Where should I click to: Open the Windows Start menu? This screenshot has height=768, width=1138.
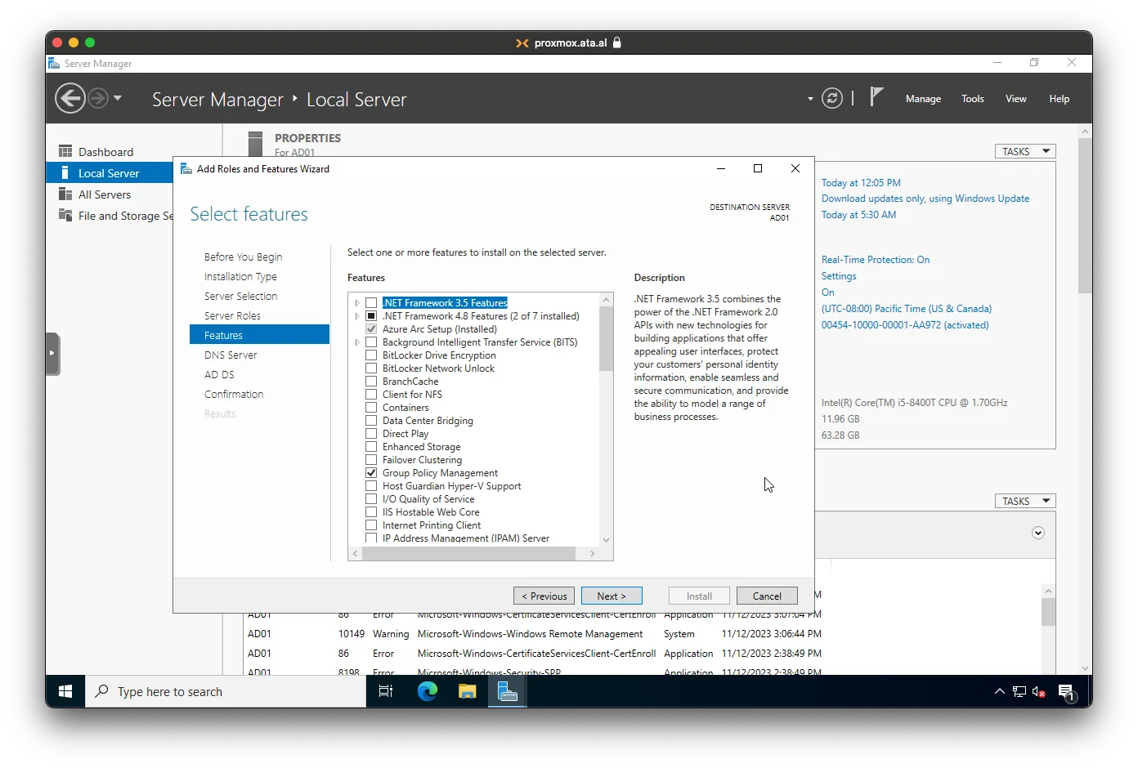tap(65, 691)
